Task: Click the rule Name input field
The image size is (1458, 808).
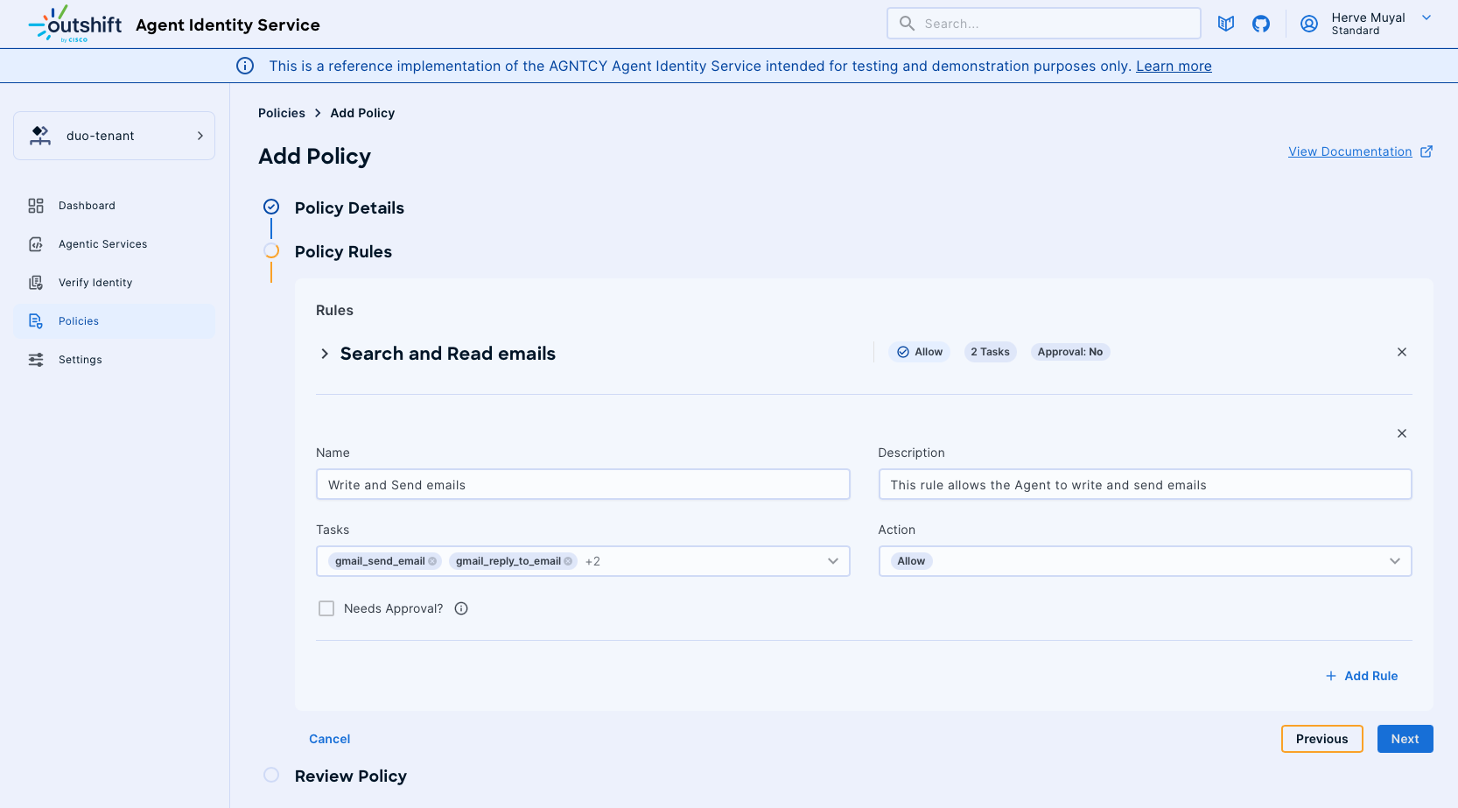Action: tap(582, 485)
